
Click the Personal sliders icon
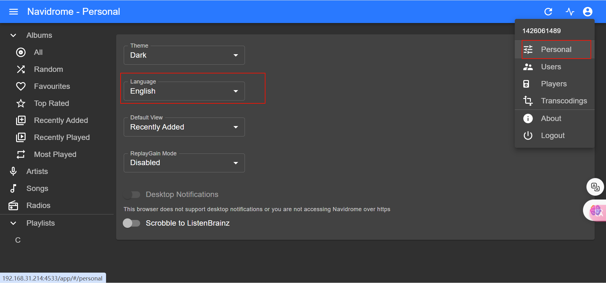(x=528, y=49)
